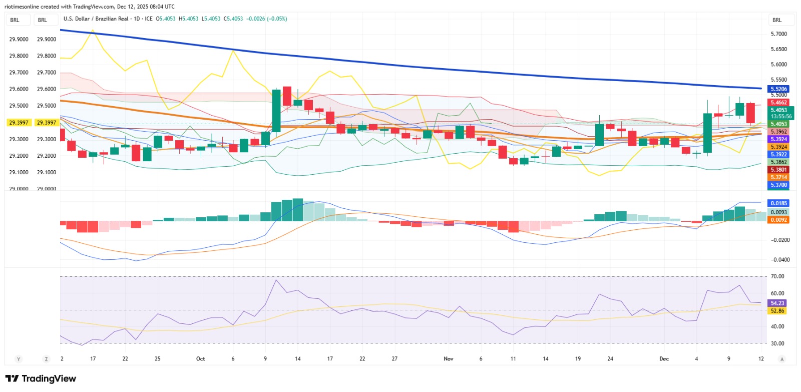Select the 5.3922 blue price label
The image size is (801, 392).
778,155
